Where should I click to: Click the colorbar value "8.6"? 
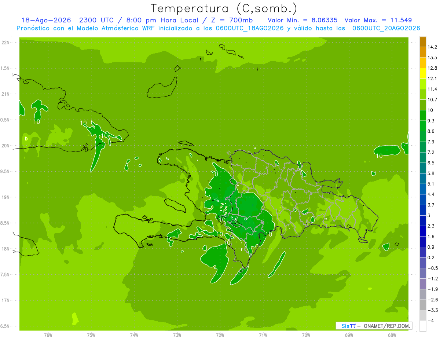[431, 131]
